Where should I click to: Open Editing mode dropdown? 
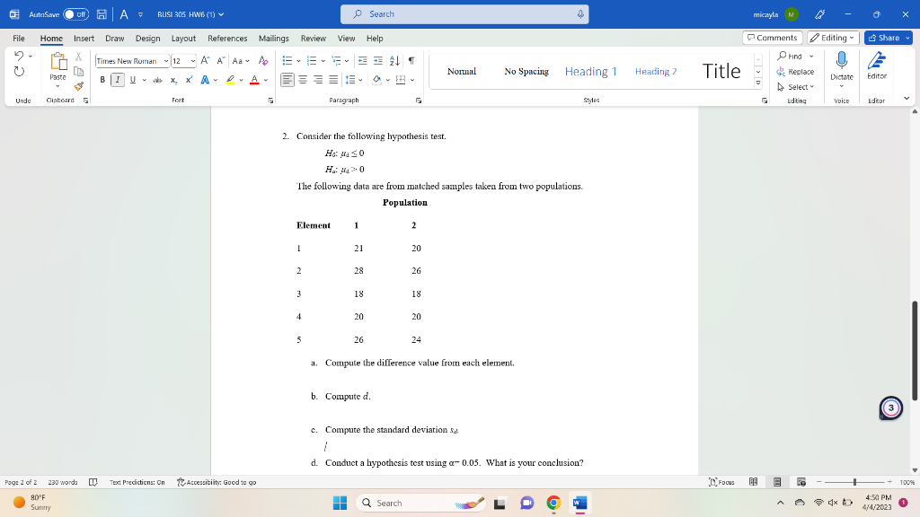[x=833, y=38]
